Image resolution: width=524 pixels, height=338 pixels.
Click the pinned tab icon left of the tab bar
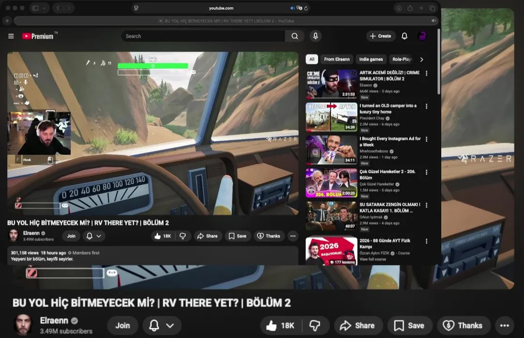[7, 21]
